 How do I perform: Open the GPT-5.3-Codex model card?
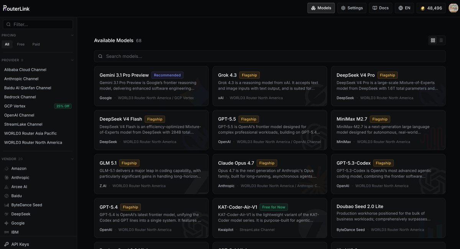tap(388, 174)
